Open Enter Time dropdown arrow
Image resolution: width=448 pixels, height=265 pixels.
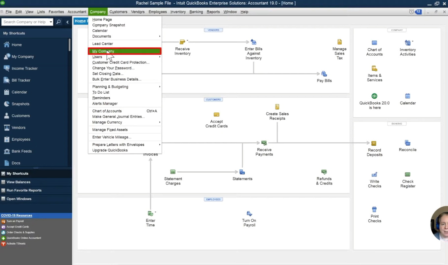point(155,212)
